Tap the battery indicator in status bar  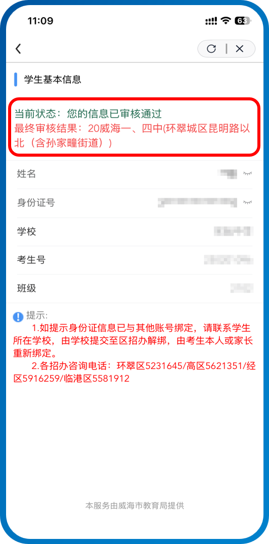(242, 21)
